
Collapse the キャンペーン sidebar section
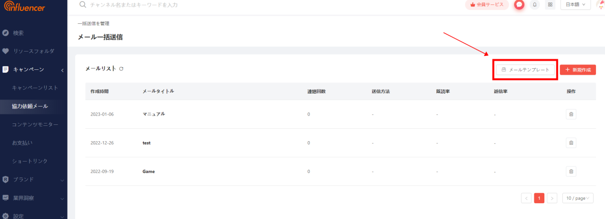[33, 69]
